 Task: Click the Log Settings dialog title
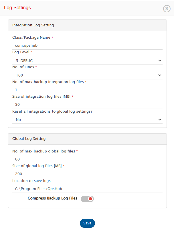[x=17, y=8]
